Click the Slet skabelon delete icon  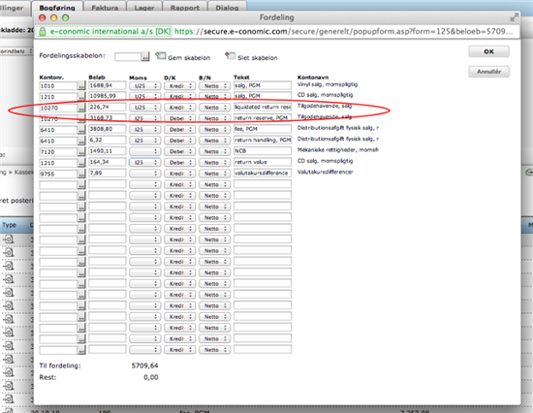pyautogui.click(x=230, y=55)
